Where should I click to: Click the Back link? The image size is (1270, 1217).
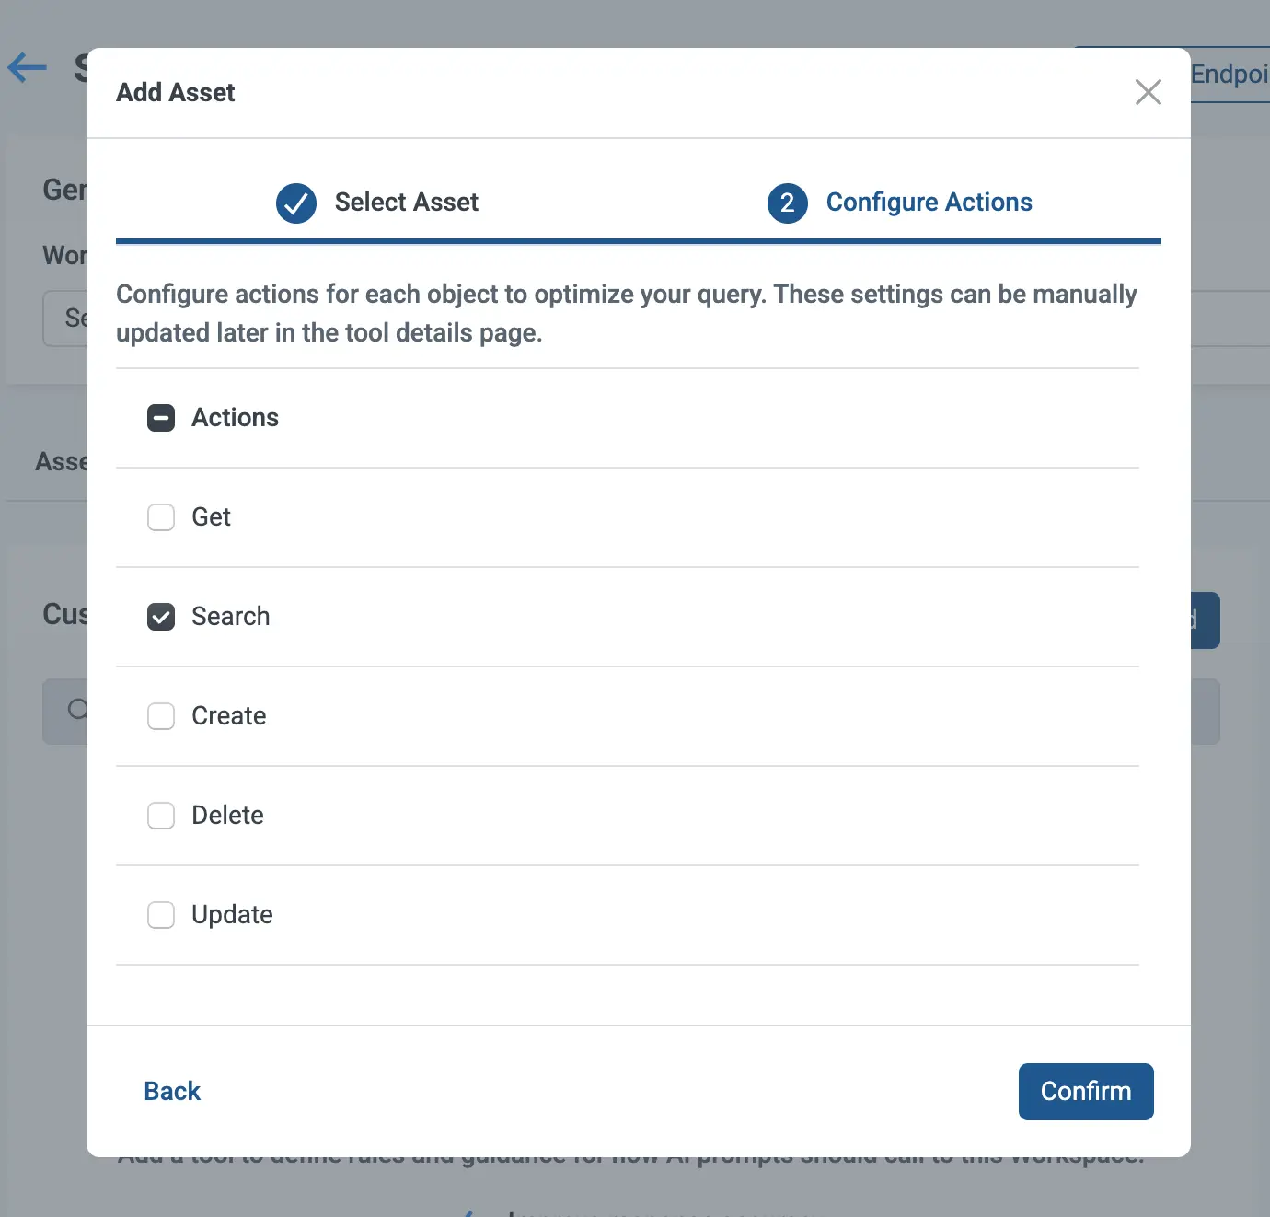[x=172, y=1091]
